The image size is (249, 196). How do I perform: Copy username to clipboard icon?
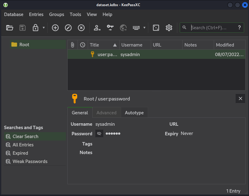pos(97,28)
